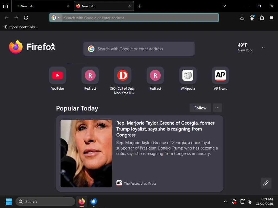
Task: Open the Windows Start menu
Action: (9, 201)
